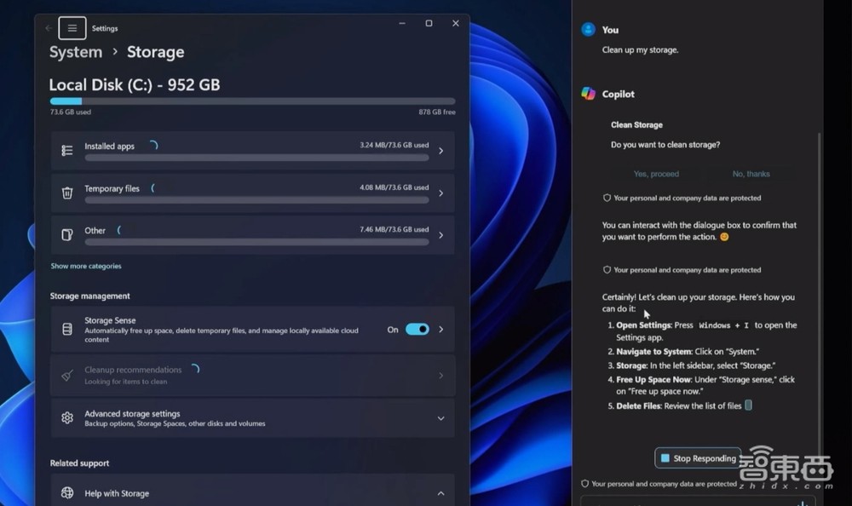Click the Advanced storage settings gear icon

click(x=67, y=418)
